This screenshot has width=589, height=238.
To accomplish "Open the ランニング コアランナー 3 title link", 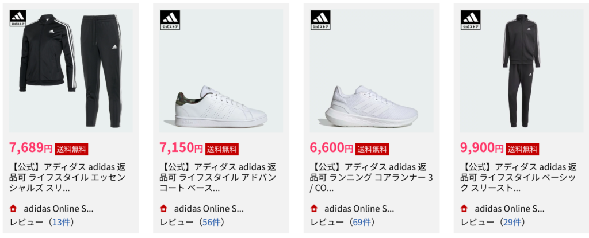I will (x=371, y=177).
